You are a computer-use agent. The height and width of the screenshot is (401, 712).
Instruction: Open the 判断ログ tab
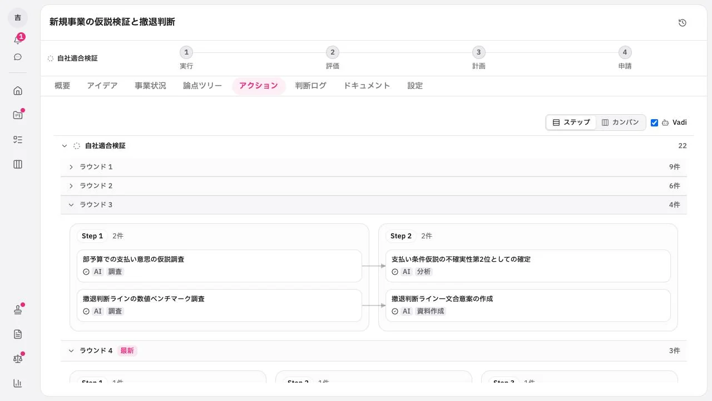(311, 86)
